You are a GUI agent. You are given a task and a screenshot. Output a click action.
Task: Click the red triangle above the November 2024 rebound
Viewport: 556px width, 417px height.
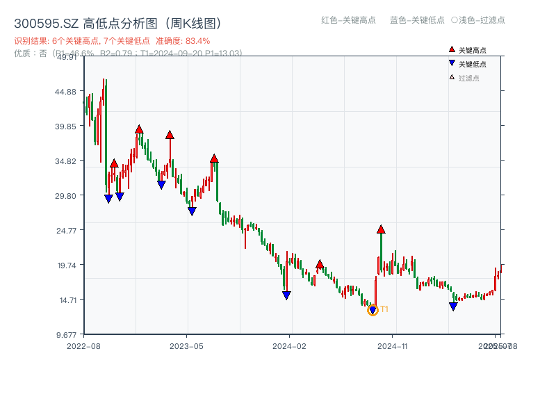click(x=381, y=227)
